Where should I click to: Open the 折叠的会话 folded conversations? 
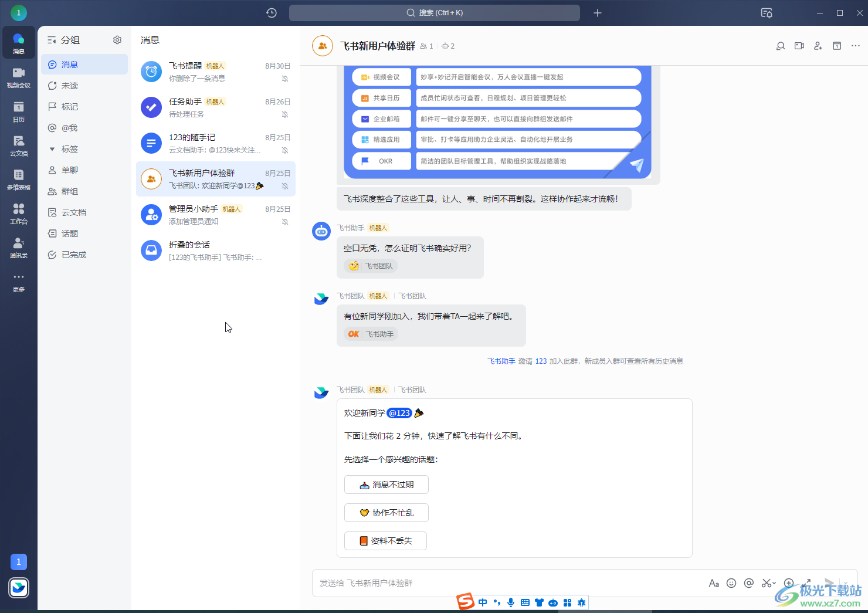coord(216,250)
